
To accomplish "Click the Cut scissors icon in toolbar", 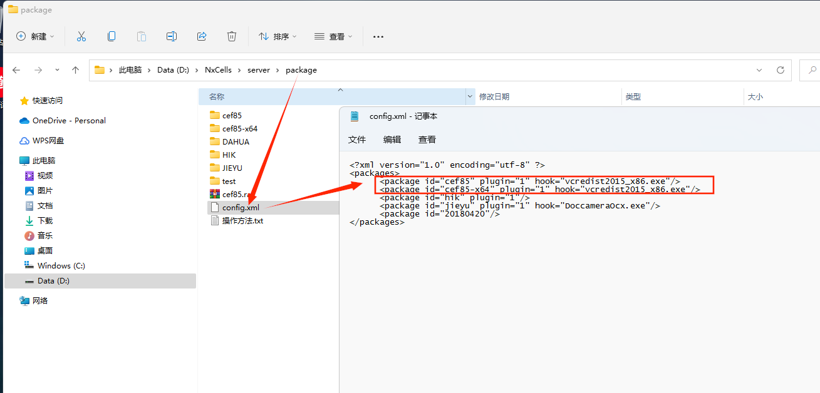I will click(x=81, y=36).
